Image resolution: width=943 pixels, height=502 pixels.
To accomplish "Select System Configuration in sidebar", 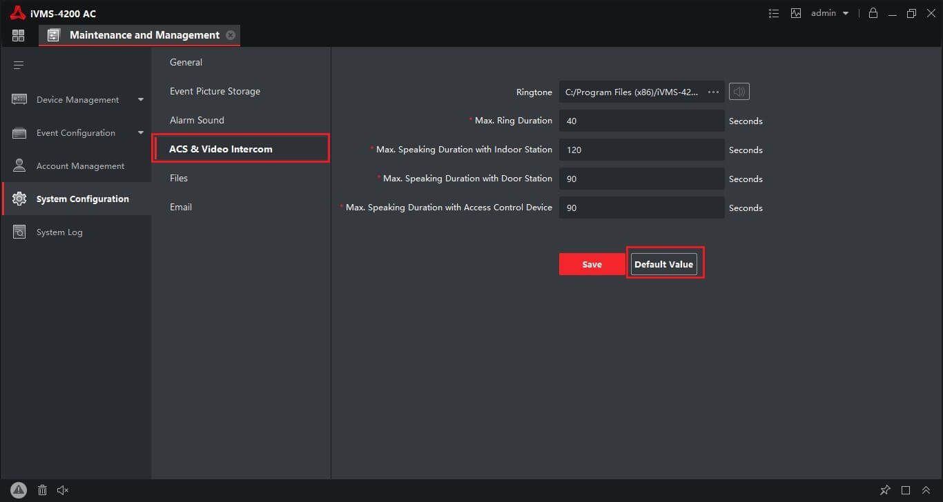I will coord(76,199).
